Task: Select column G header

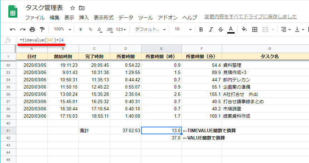Action: tap(266, 49)
